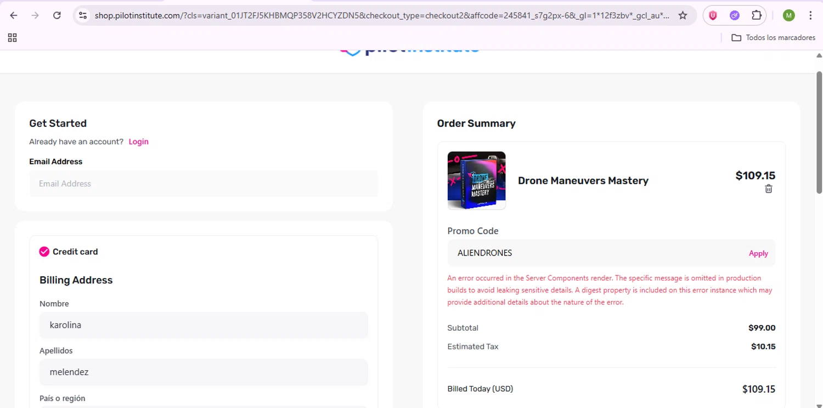Open the apps grid in bookmarks bar

[x=12, y=38]
